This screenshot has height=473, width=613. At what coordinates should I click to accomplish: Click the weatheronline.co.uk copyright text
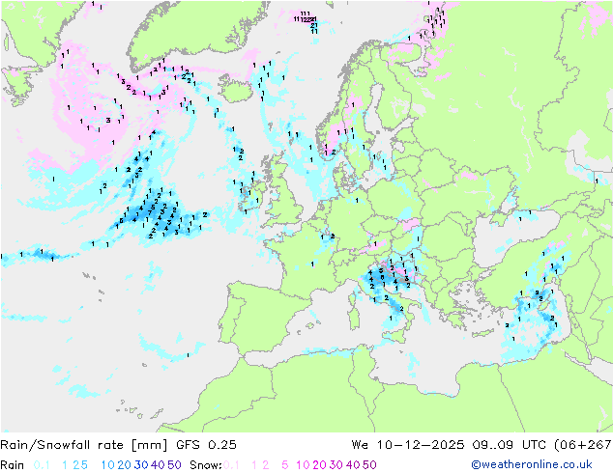(x=532, y=464)
